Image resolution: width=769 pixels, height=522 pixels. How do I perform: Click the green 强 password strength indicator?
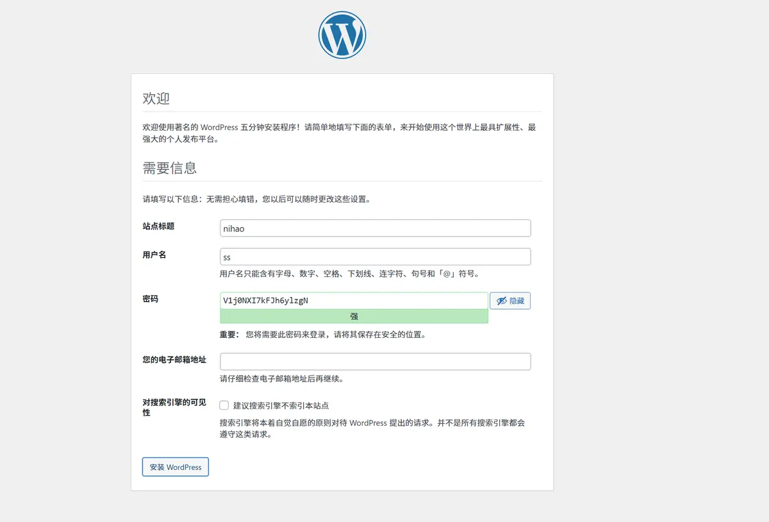click(x=354, y=316)
